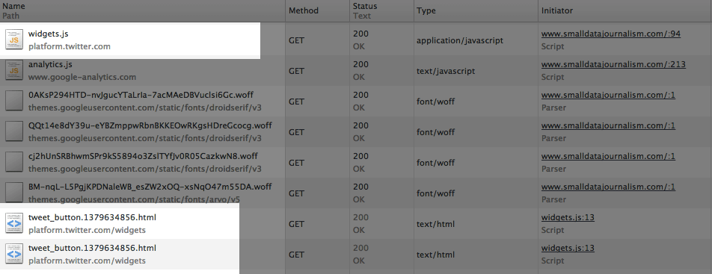This screenshot has width=712, height=274.
Task: Select the BM-nqL-L5PgjKPDNaleWB woff file name
Action: pos(150,187)
